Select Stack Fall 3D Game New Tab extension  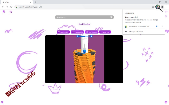(139, 27)
